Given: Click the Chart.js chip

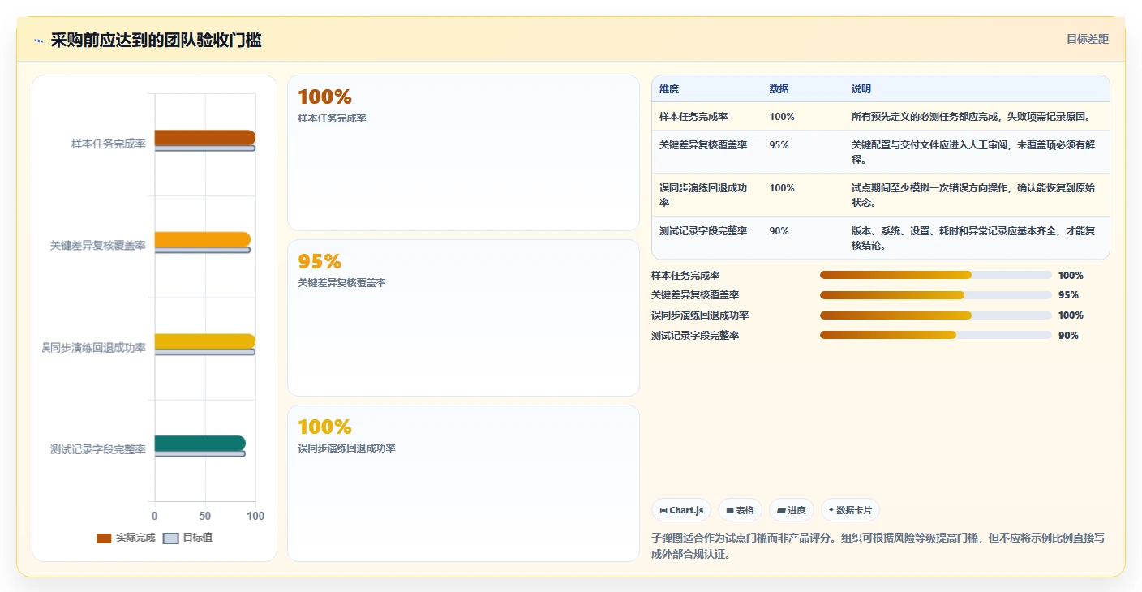Looking at the screenshot, I should click(681, 510).
